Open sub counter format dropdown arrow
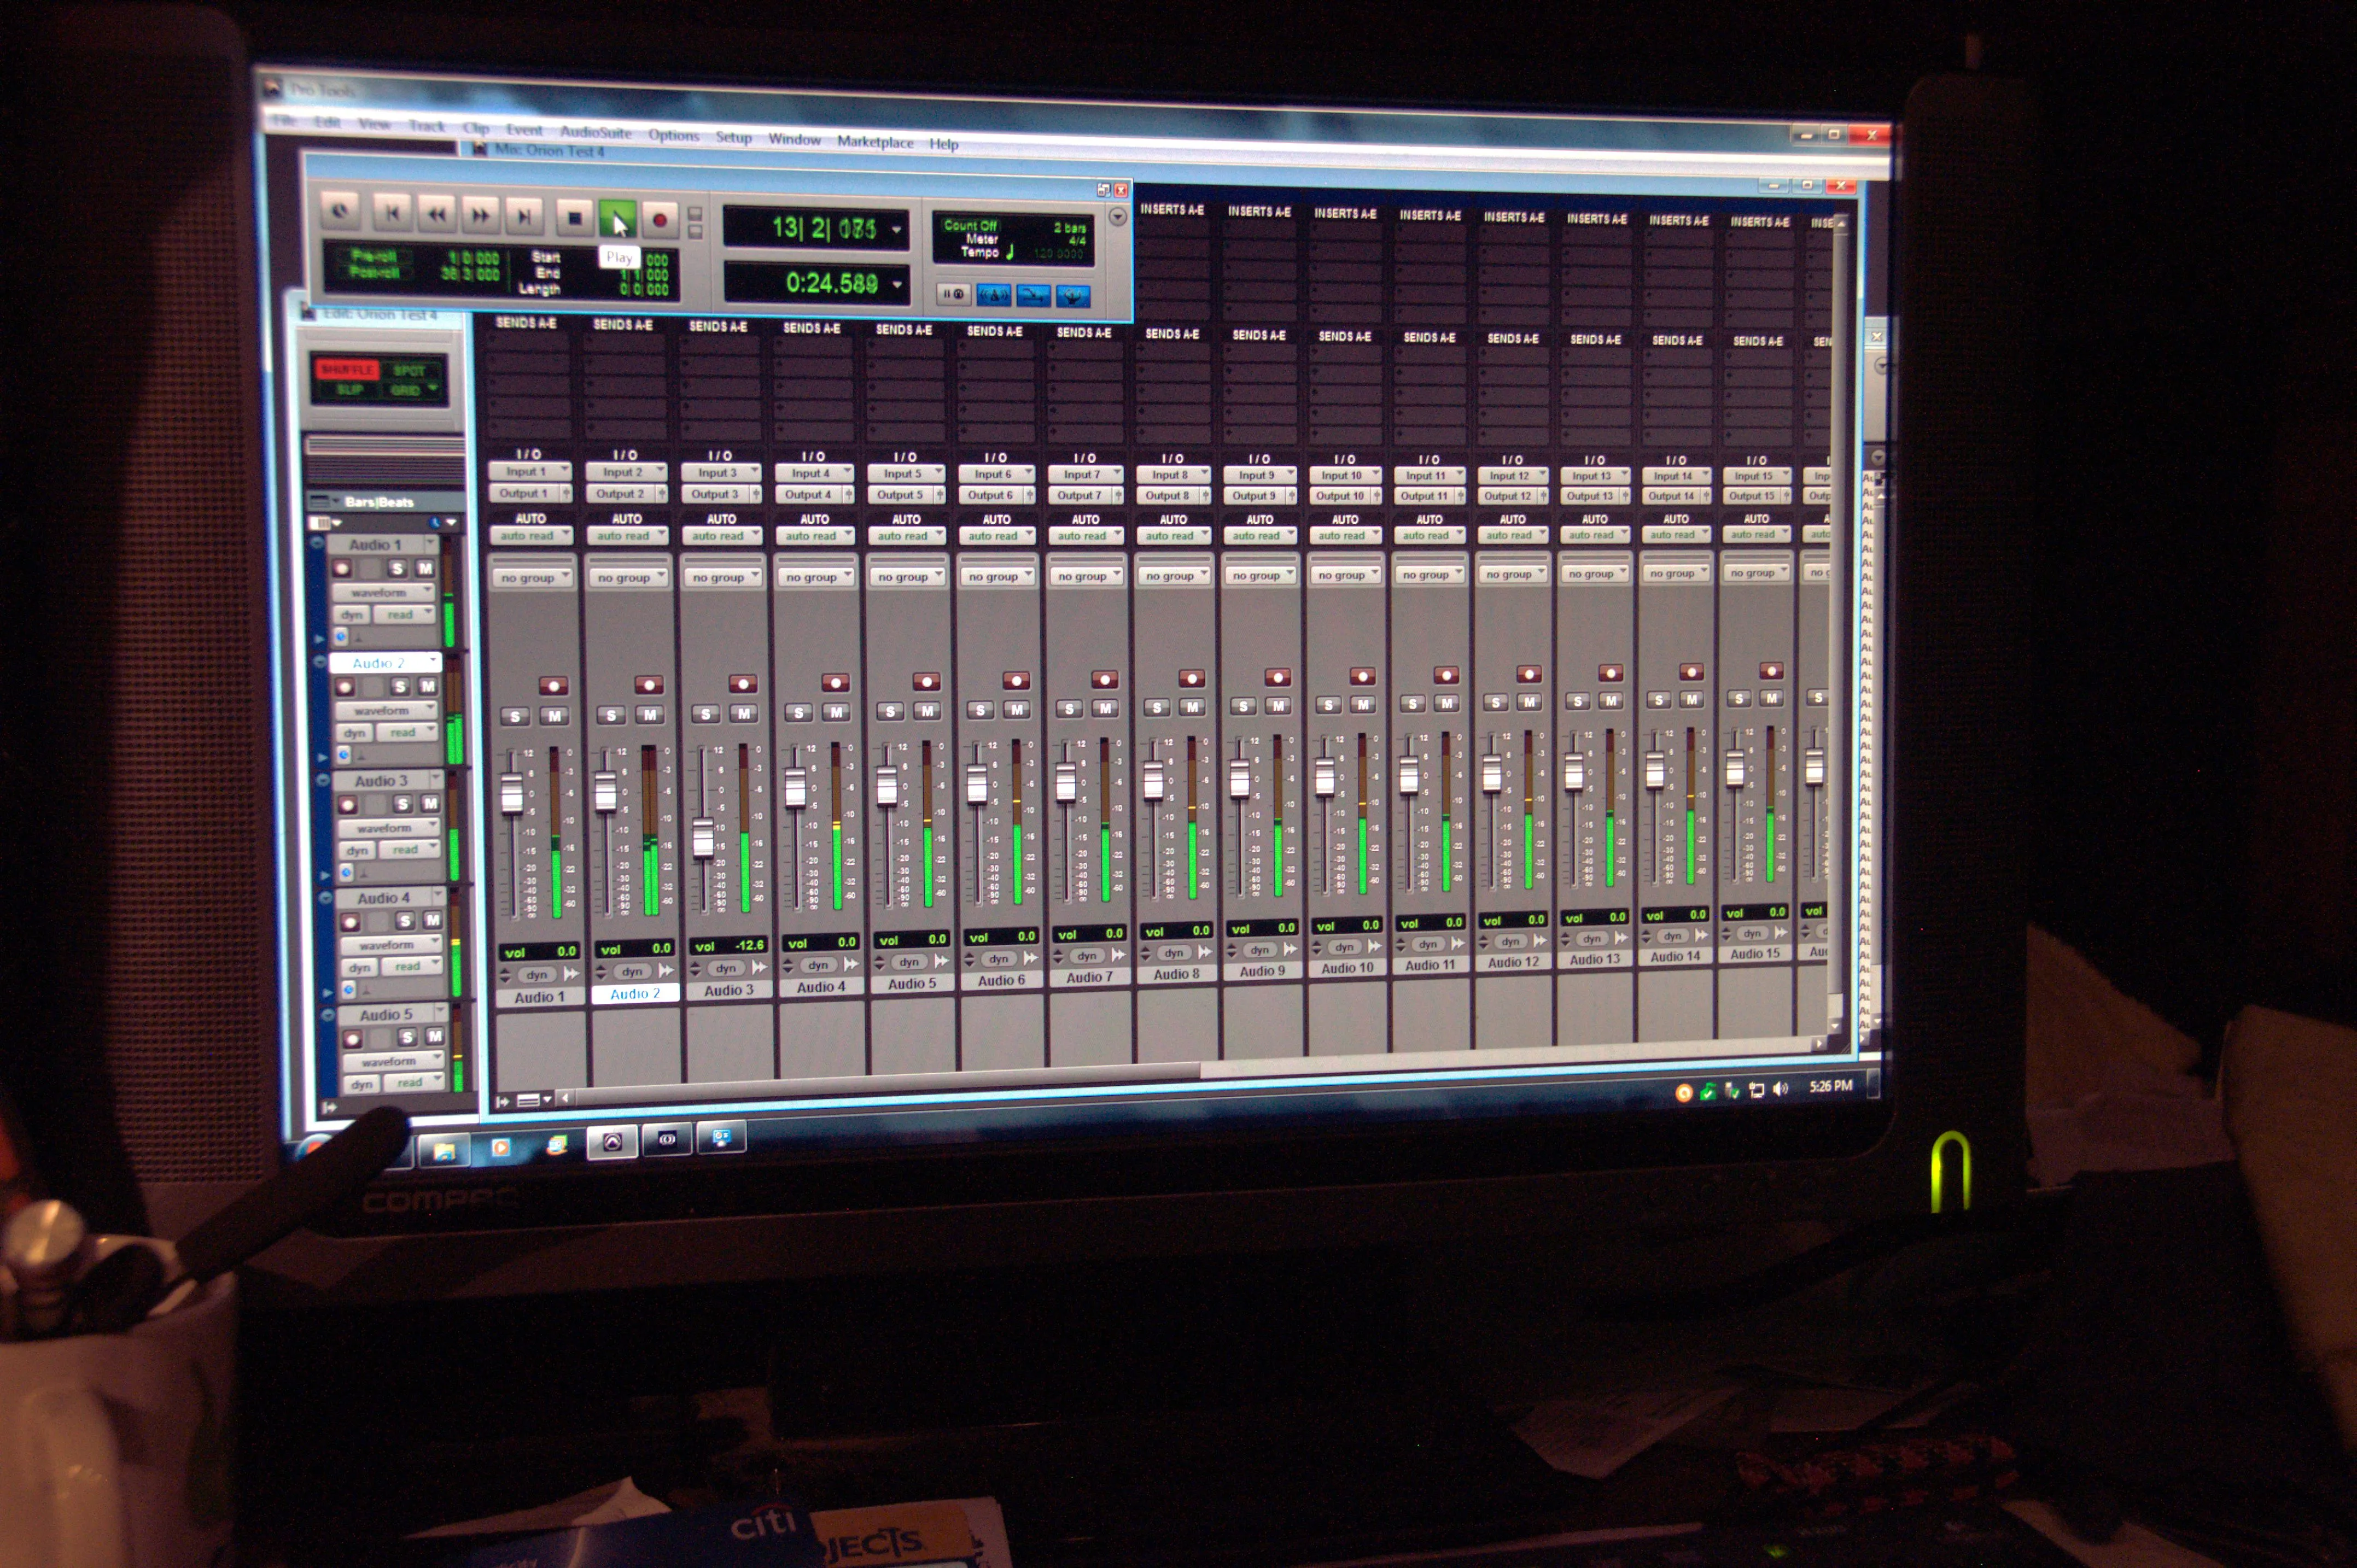2357x1568 pixels. point(897,285)
